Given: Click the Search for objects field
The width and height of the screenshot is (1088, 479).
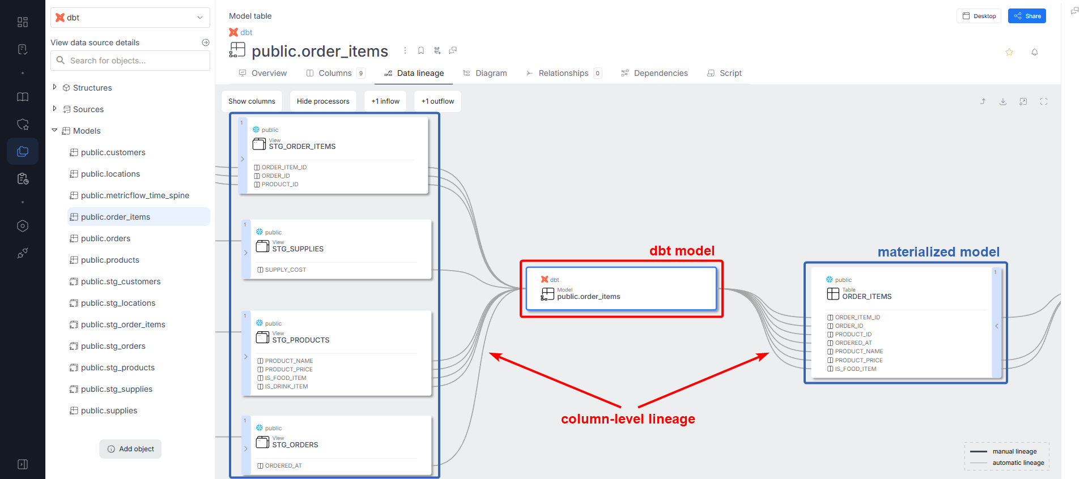Looking at the screenshot, I should 130,61.
